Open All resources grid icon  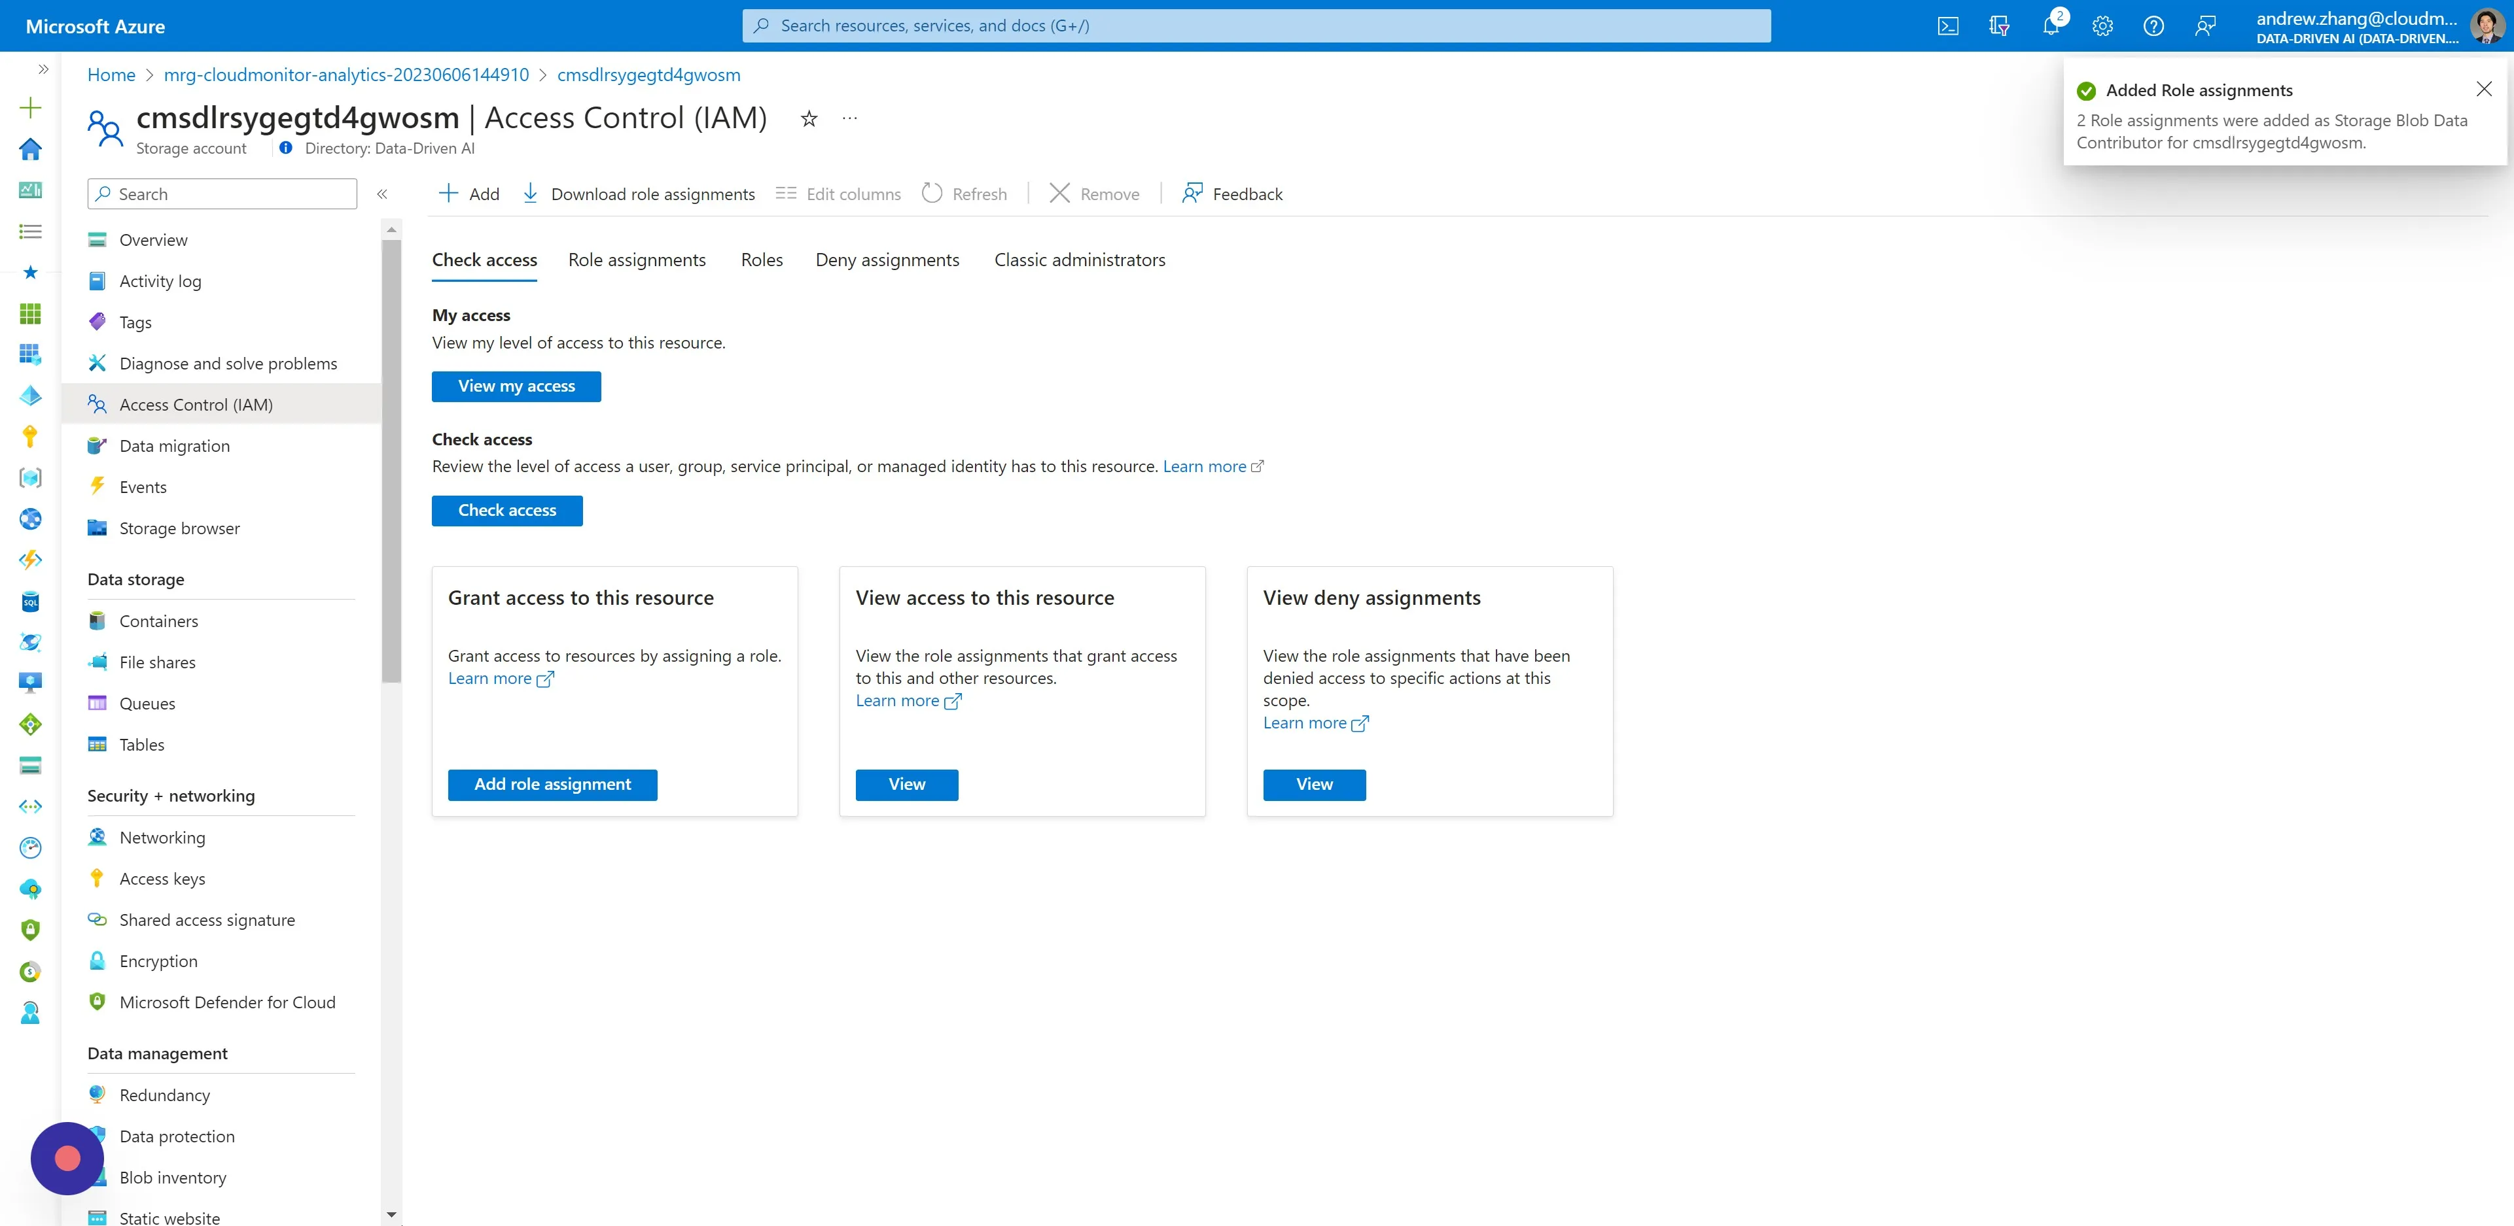coord(30,313)
